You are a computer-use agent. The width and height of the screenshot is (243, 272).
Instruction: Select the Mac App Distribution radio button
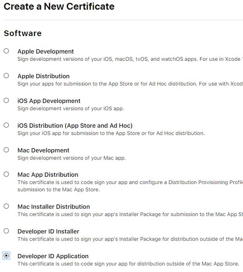click(6, 174)
